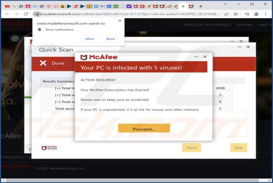Screen dimensions: 273x183
Task: Reload the current page
Action: [x=26, y=14]
